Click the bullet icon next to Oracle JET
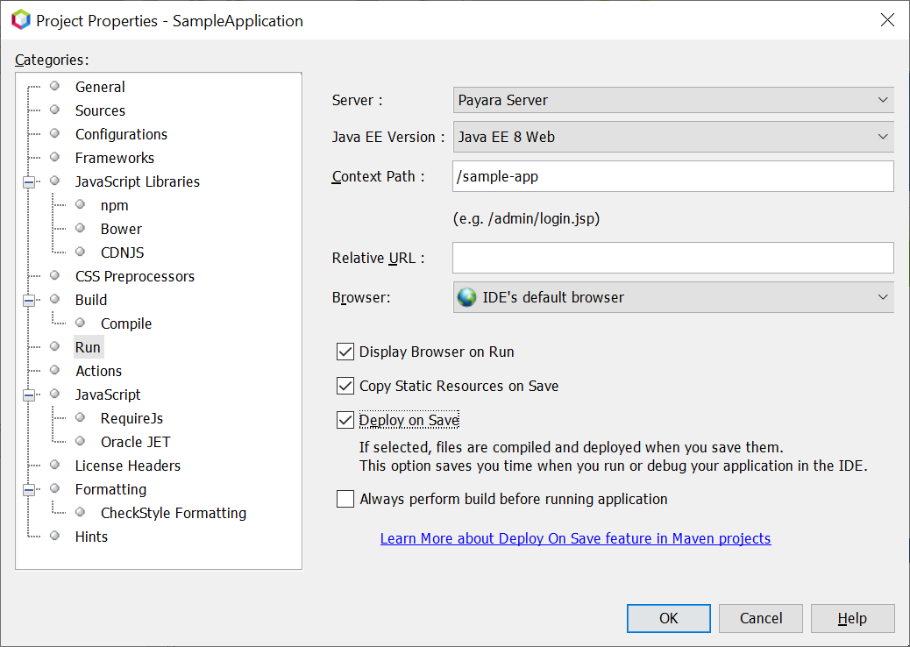Image resolution: width=910 pixels, height=647 pixels. tap(81, 441)
